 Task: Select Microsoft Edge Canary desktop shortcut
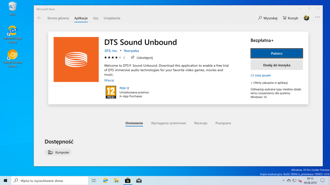point(13,35)
